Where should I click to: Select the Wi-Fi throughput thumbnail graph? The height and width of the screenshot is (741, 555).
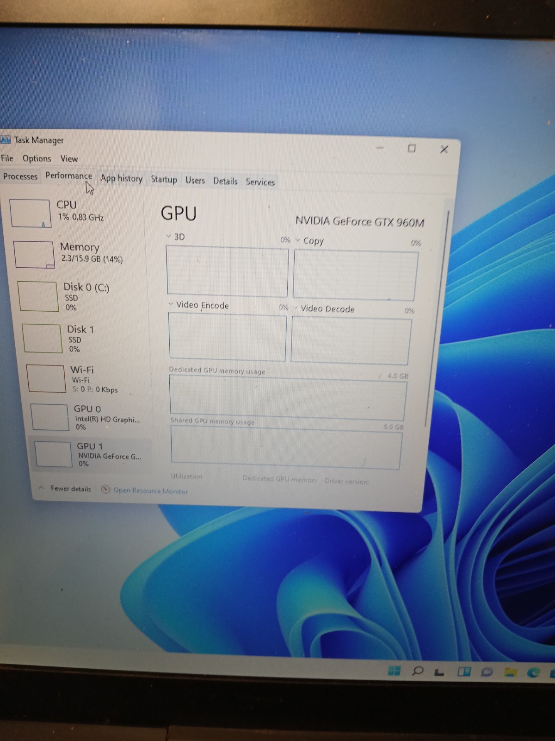(x=46, y=378)
